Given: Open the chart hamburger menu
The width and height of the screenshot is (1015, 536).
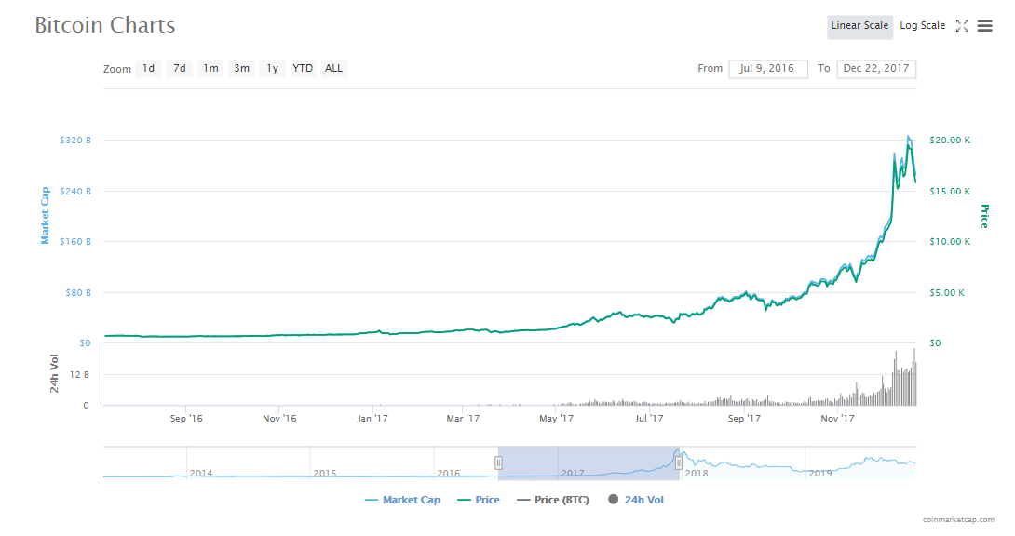Looking at the screenshot, I should [984, 26].
